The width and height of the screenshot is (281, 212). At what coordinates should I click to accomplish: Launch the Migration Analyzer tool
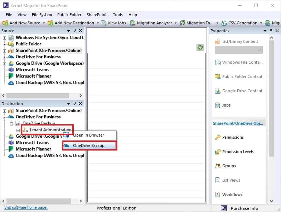[x=152, y=23]
